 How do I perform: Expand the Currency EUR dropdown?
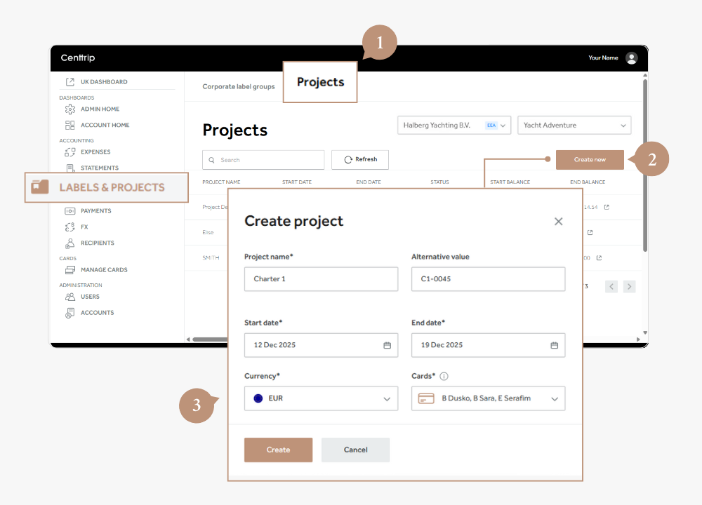click(387, 398)
